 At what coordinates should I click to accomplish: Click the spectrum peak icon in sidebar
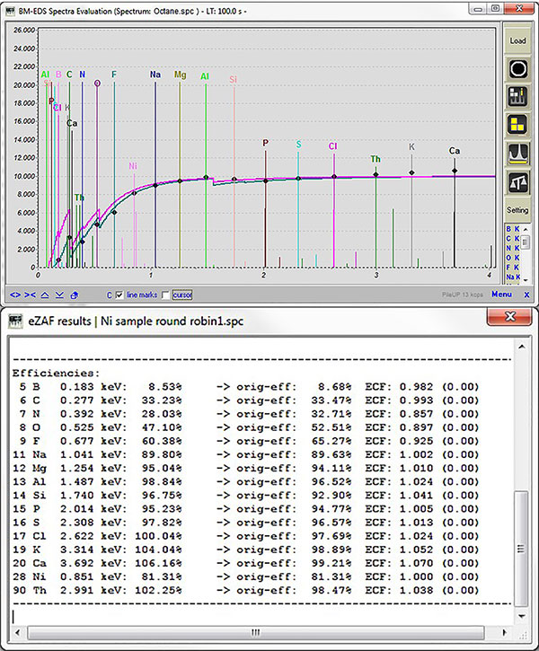pos(517,154)
